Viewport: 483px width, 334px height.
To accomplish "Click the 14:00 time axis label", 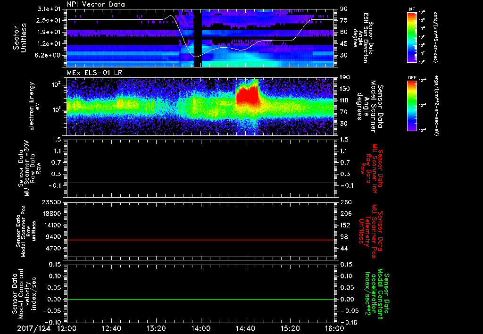I will 201,329.
